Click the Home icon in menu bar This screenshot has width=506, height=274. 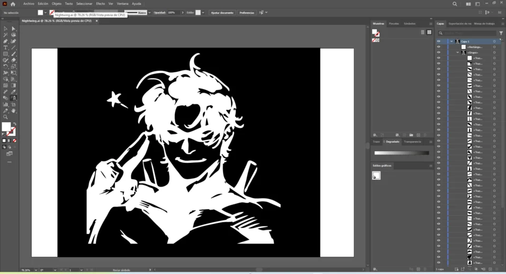tap(13, 4)
